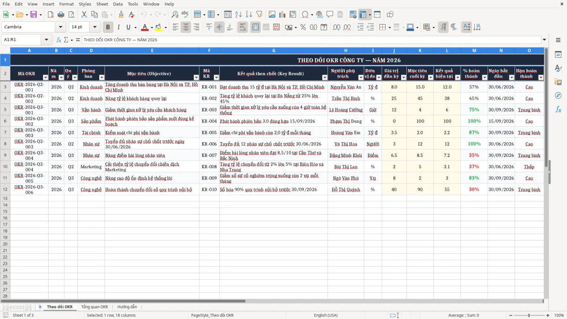
Task: Open the font color dropdown arrow
Action: tap(152, 27)
